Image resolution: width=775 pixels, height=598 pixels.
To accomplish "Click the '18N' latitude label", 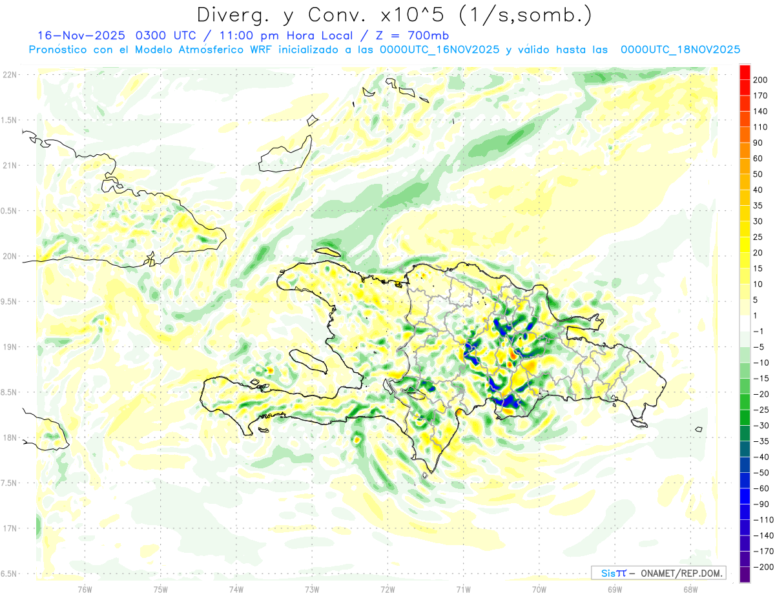I will click(x=10, y=437).
